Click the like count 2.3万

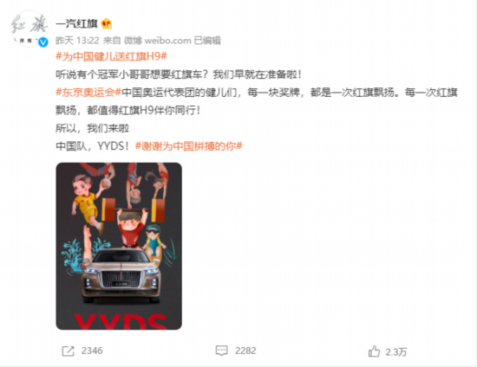tap(396, 351)
